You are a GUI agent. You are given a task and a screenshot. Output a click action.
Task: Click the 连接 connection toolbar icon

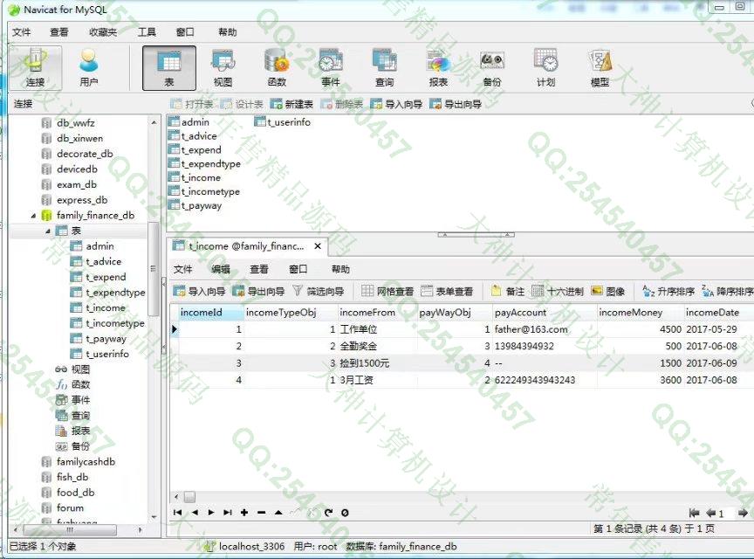click(35, 68)
